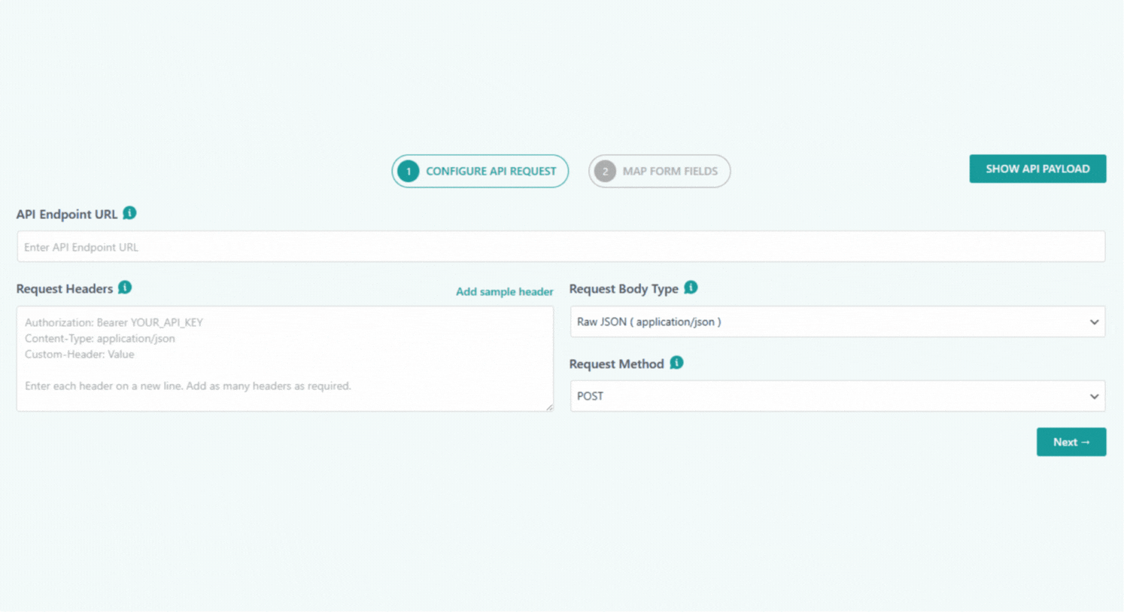1124x612 pixels.
Task: Click the numbered circle 2 on Map Form Fields
Action: tap(605, 171)
